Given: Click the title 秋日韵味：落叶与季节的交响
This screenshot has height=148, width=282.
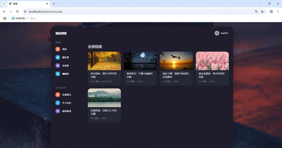Looking at the screenshot, I should point(103,75).
